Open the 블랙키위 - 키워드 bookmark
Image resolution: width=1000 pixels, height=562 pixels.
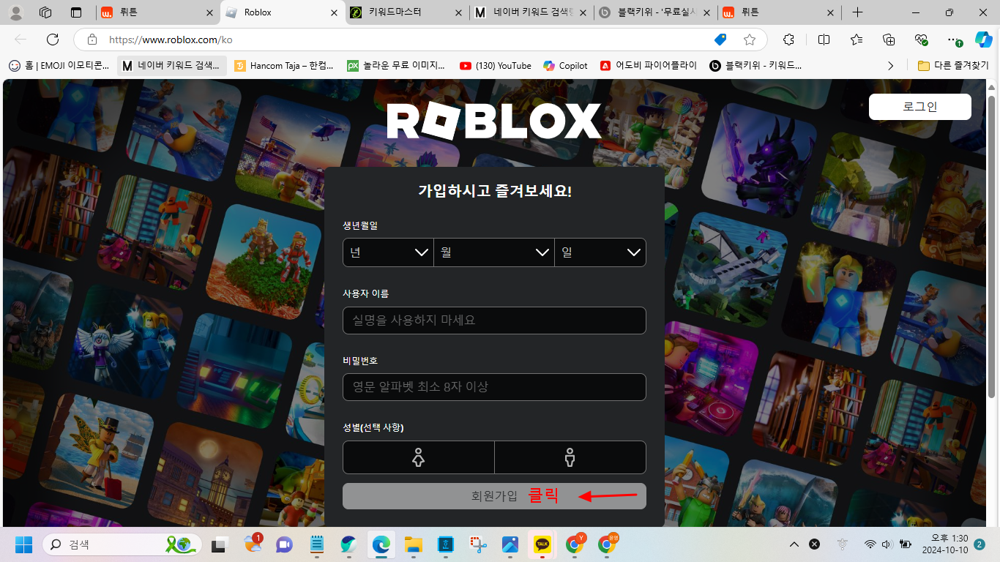[756, 66]
